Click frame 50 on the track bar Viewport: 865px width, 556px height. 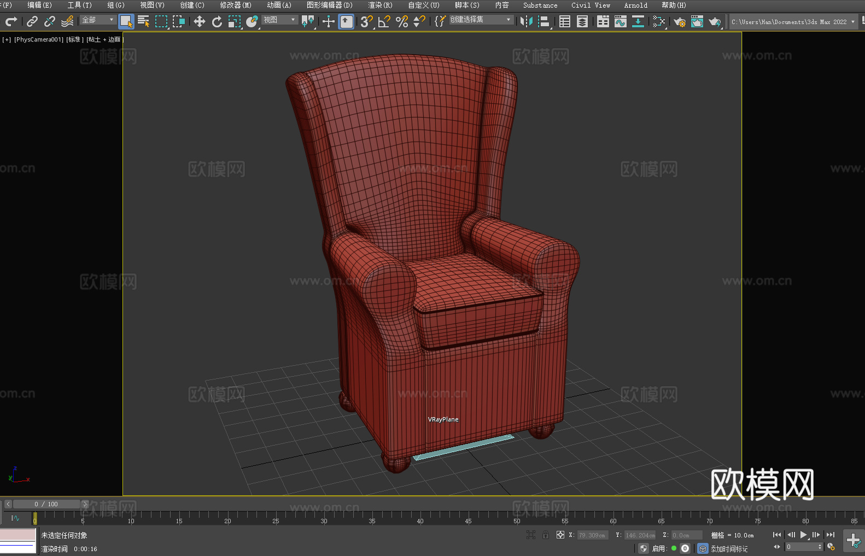(517, 517)
